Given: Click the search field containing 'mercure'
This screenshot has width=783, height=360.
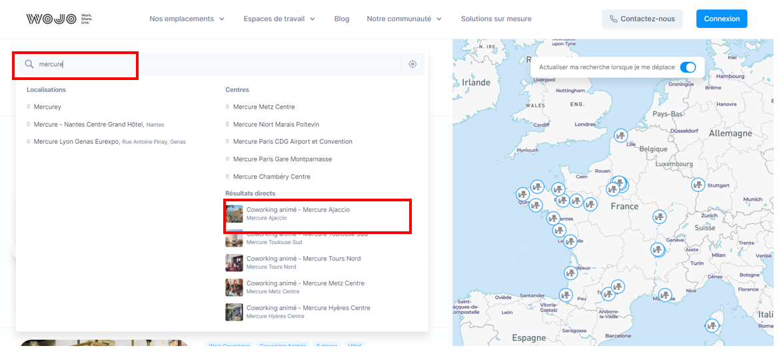Looking at the screenshot, I should [210, 64].
